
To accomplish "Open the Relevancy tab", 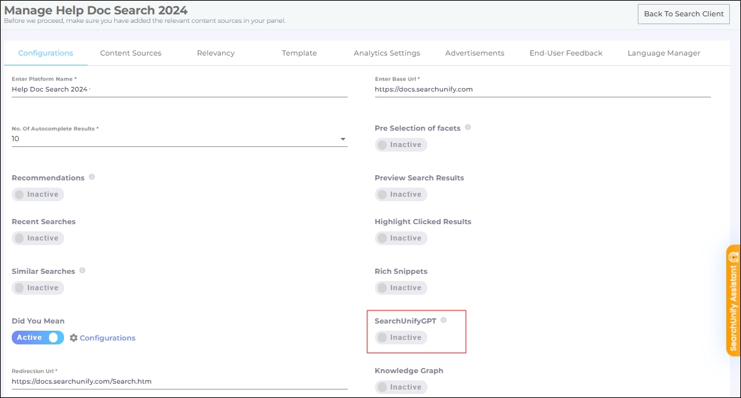I will coord(216,53).
